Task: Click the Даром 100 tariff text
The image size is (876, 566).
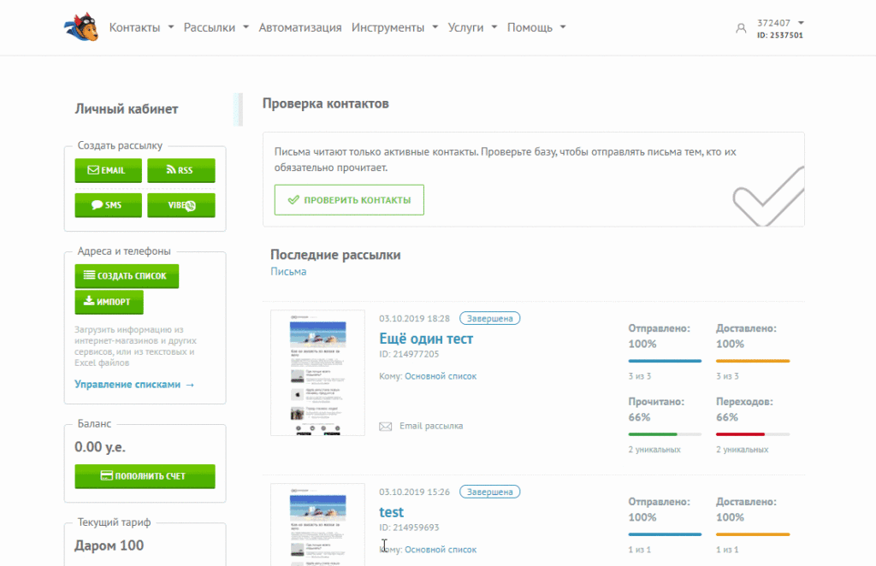Action: 109,545
